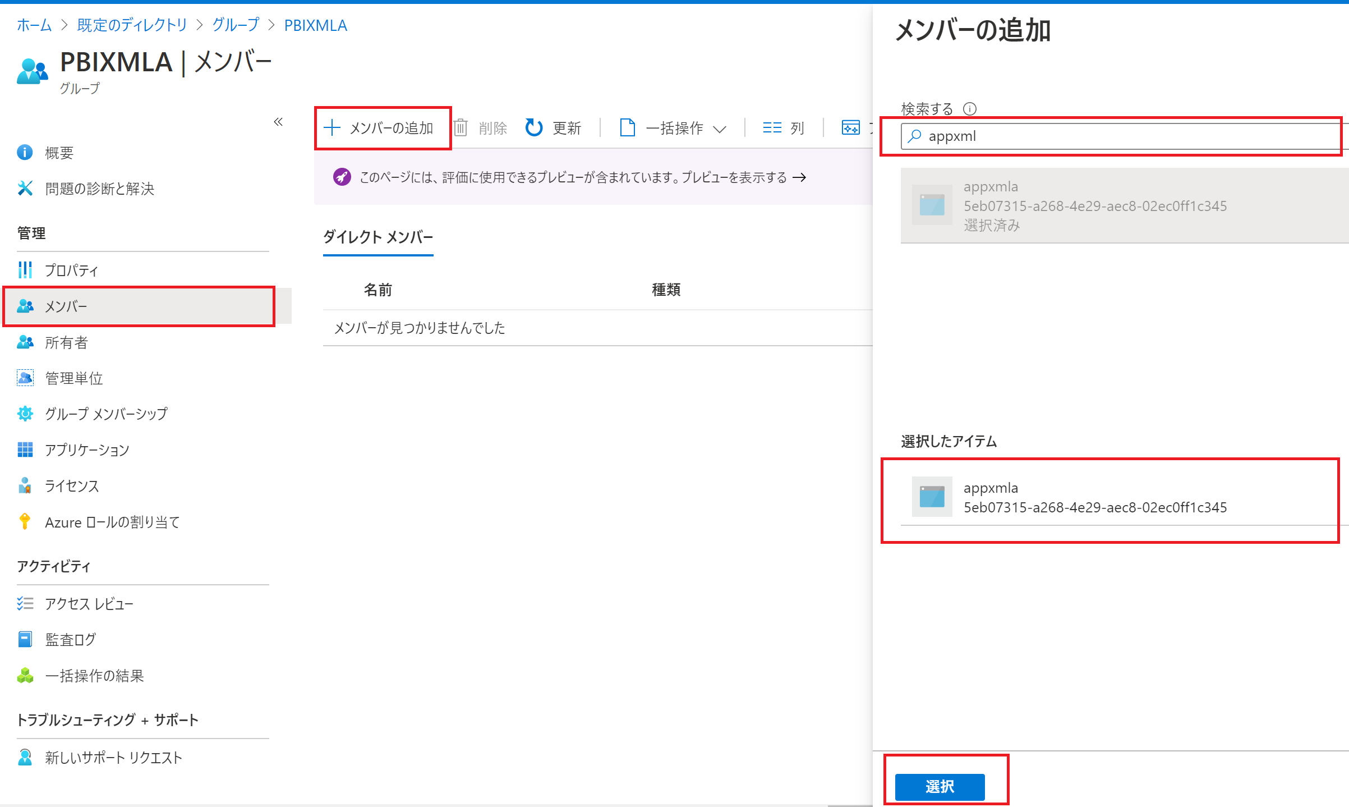The image size is (1349, 807).
Task: Click the trash icon to delete (削除)
Action: [461, 128]
